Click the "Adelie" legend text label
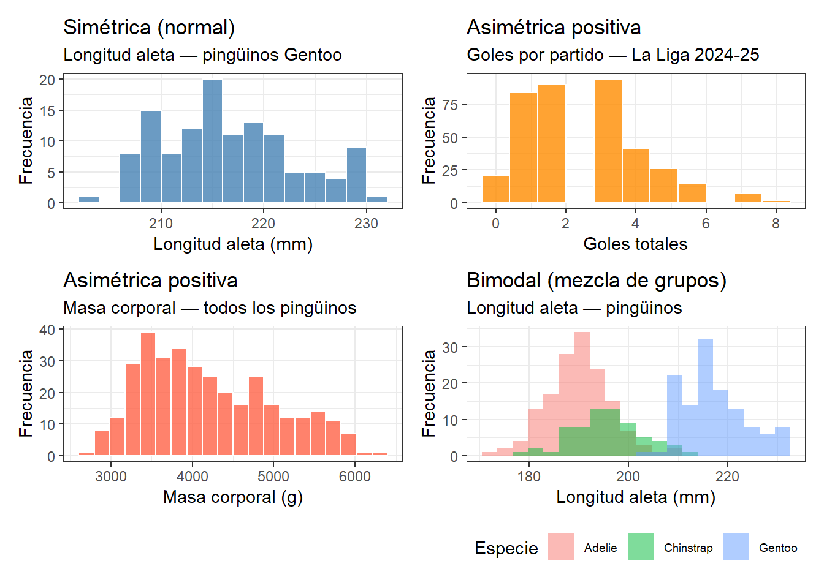Viewport: 824px width, 588px height. click(600, 548)
